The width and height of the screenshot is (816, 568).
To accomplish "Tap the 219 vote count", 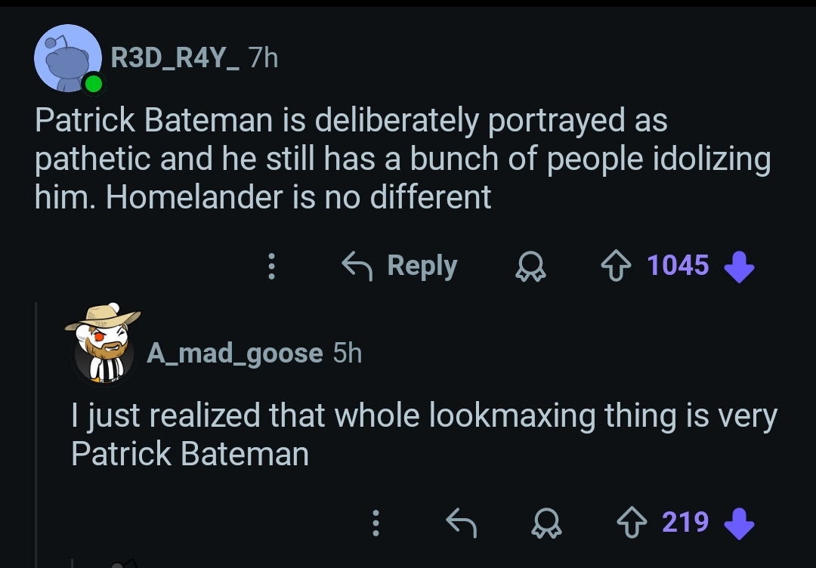I will point(685,523).
